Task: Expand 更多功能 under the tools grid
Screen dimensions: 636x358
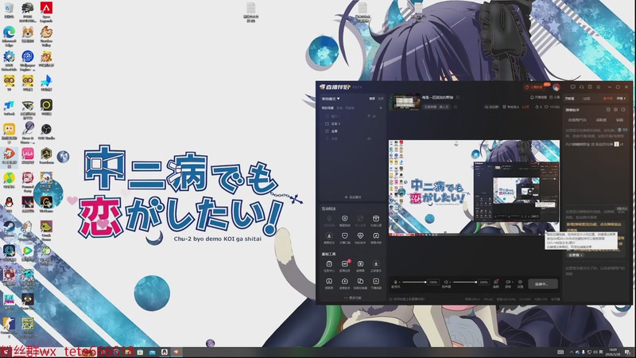Action: point(352,298)
